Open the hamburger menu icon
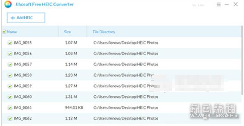The width and height of the screenshot is (244, 126). [x=219, y=5]
